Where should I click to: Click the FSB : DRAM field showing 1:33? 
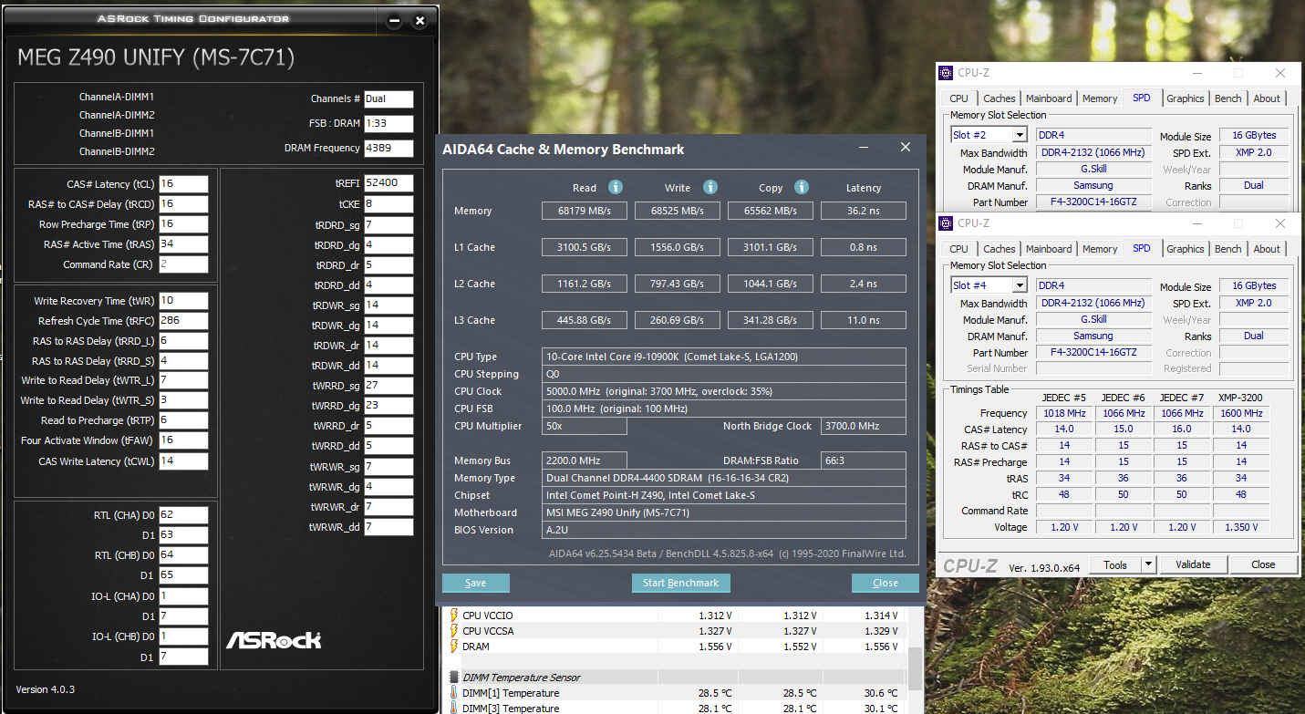(388, 123)
